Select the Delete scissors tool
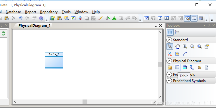This screenshot has width=216, height=108. click(x=170, y=54)
